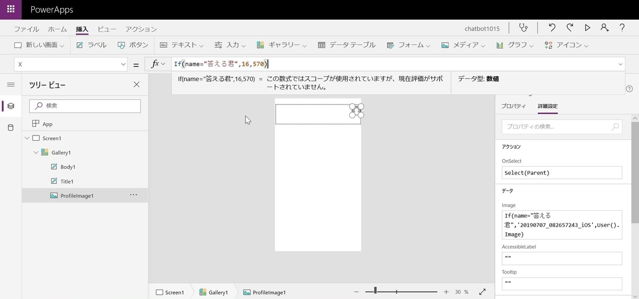Open the フォーム dropdown
The width and height of the screenshot is (639, 299).
(409, 45)
